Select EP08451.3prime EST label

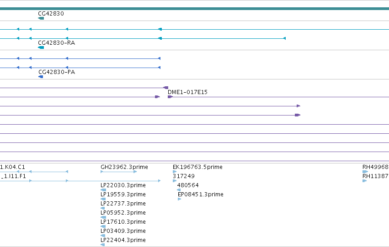click(x=201, y=194)
